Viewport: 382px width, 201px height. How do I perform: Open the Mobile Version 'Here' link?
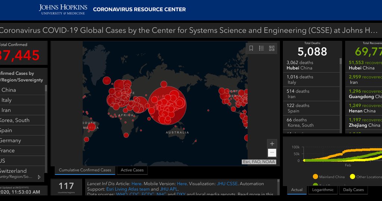[182, 184]
